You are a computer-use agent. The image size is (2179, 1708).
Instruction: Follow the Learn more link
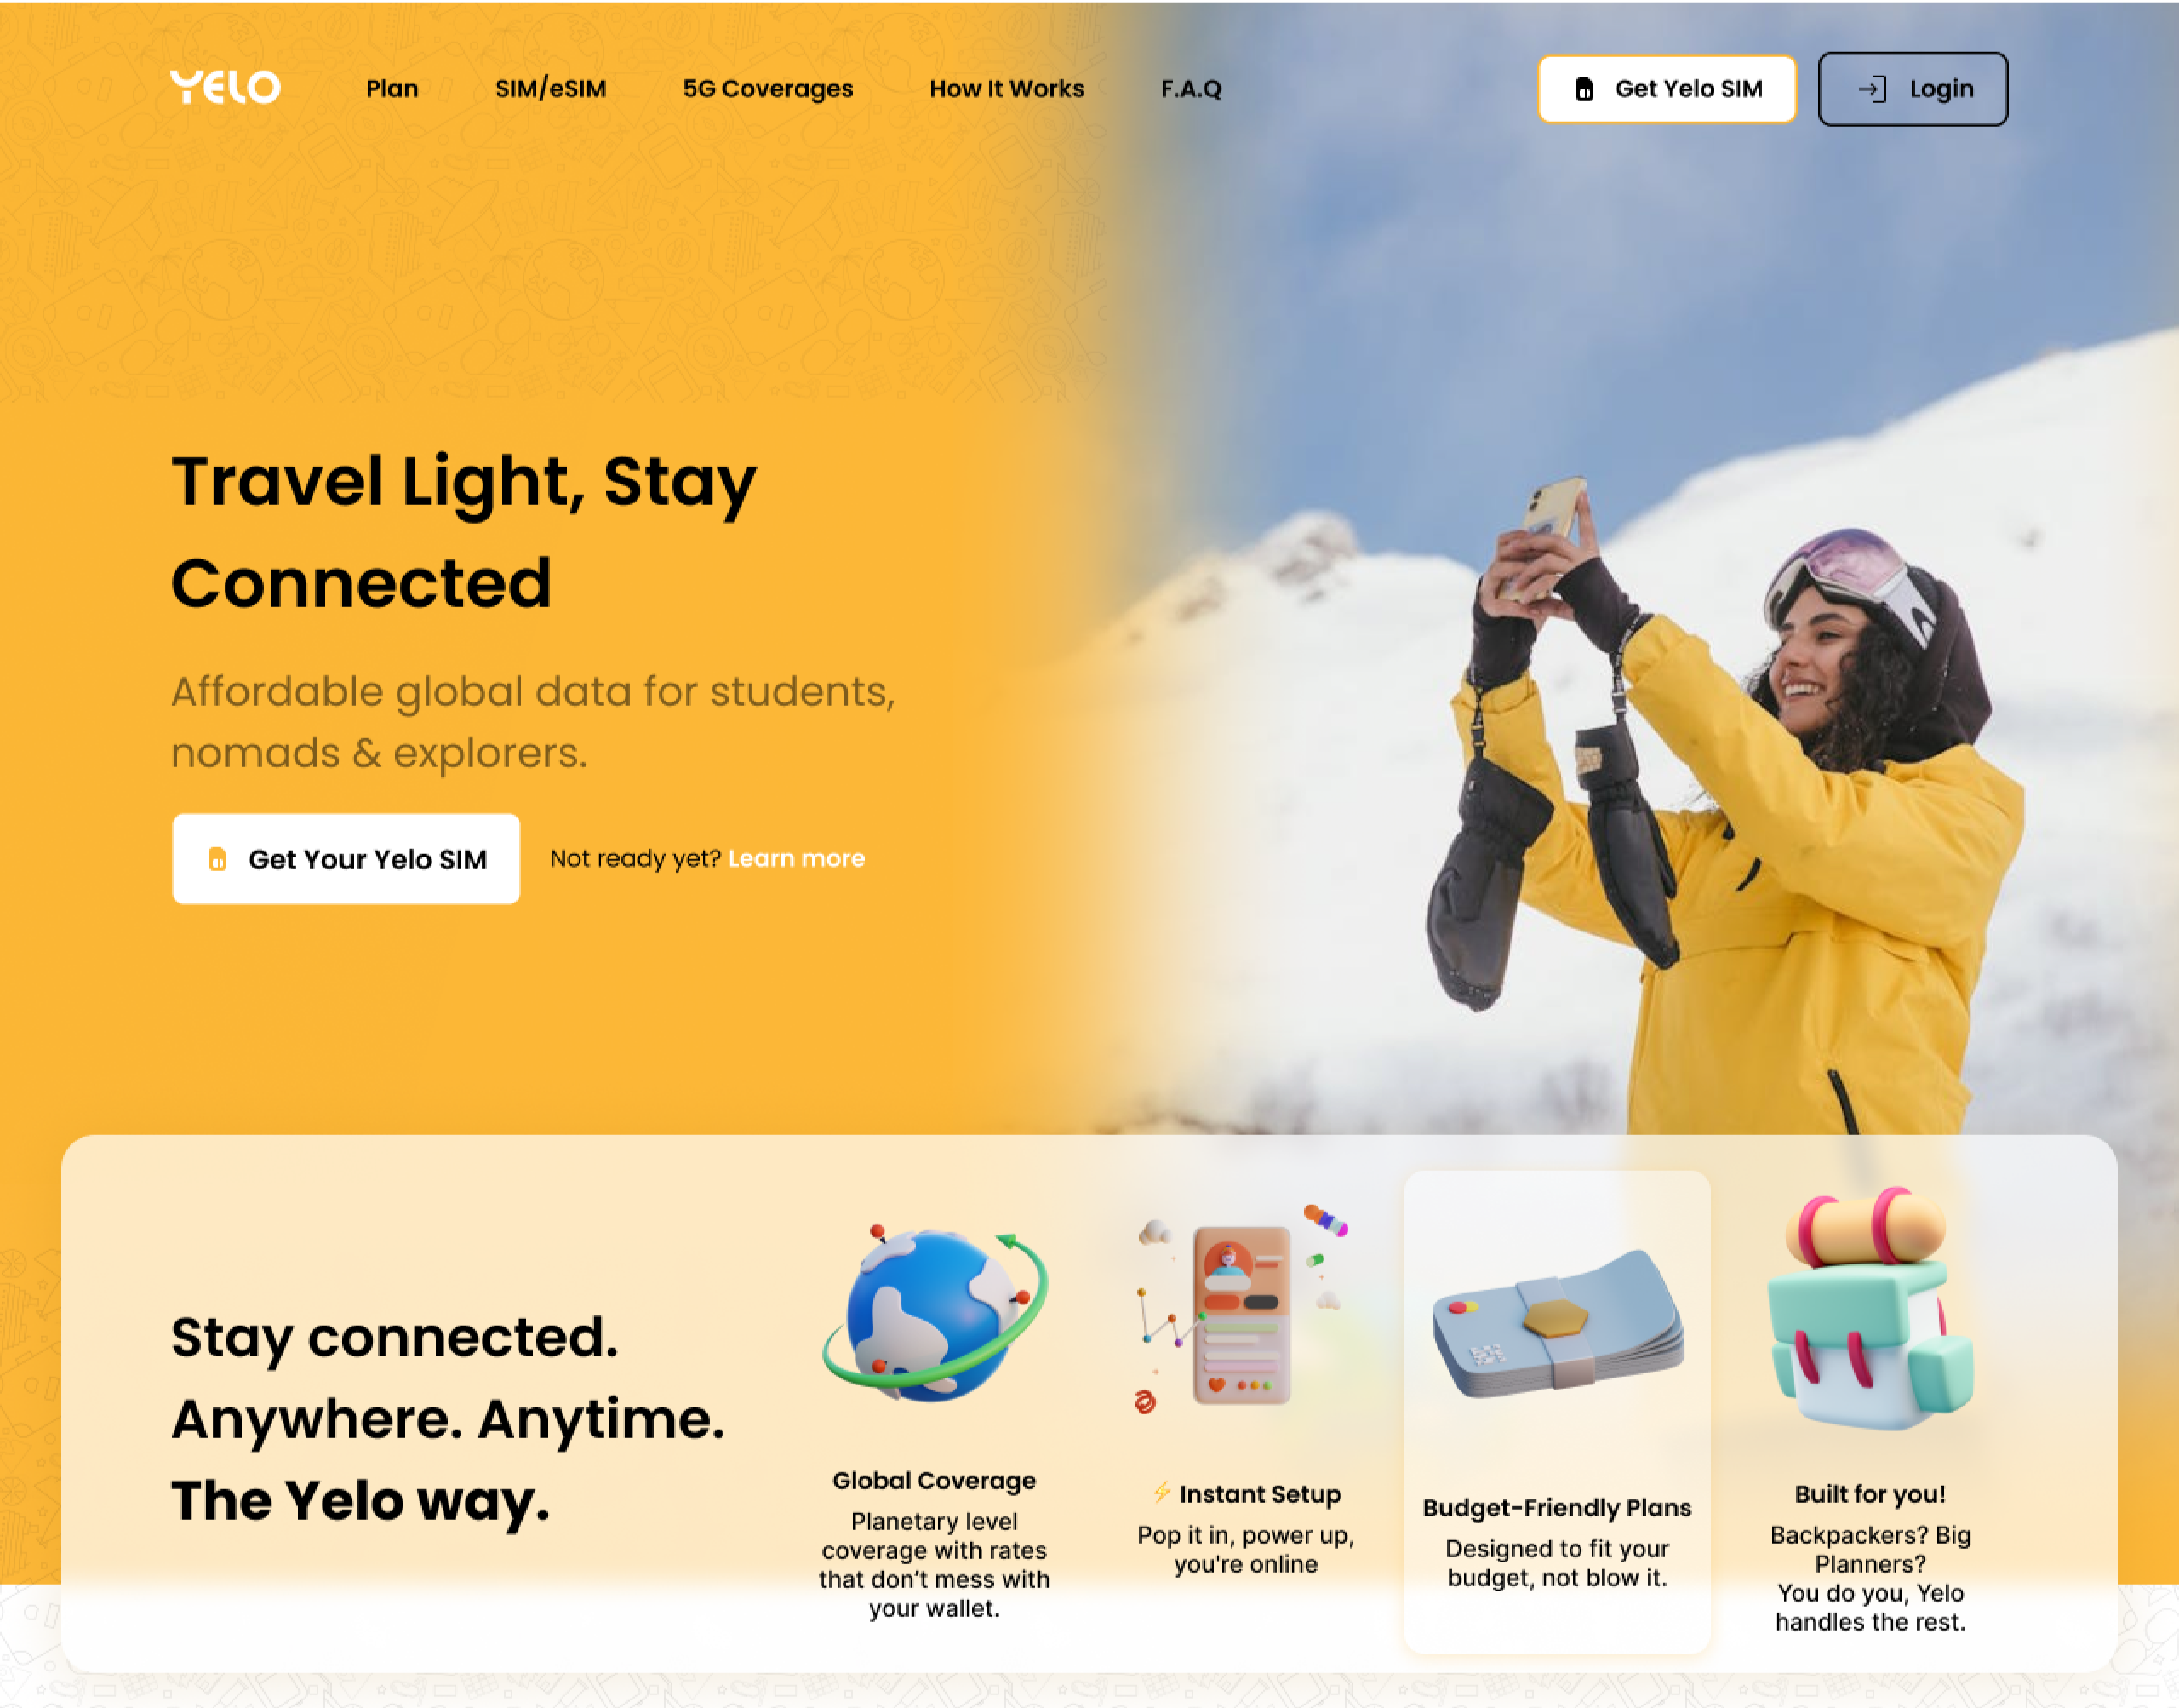pyautogui.click(x=797, y=858)
